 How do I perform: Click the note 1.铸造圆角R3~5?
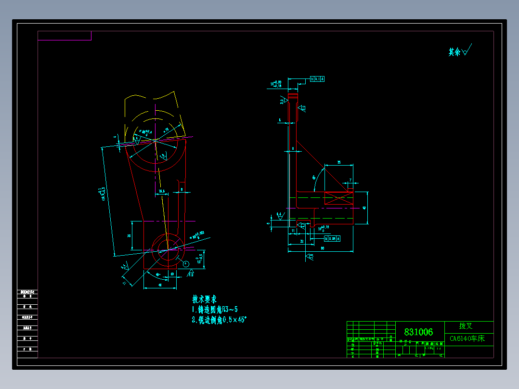click(x=215, y=310)
